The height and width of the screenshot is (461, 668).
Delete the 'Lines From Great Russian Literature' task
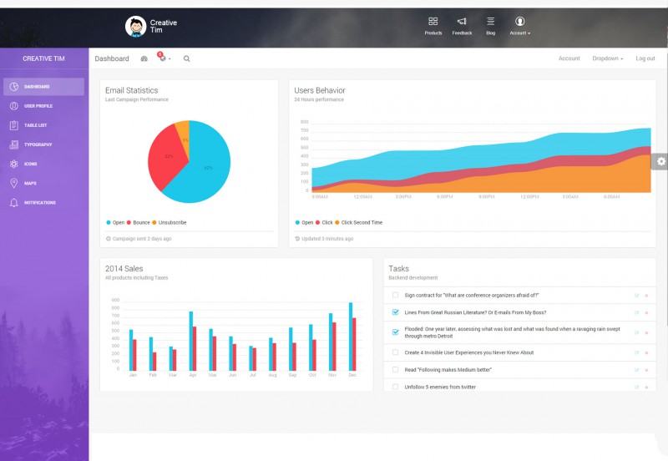pos(646,312)
